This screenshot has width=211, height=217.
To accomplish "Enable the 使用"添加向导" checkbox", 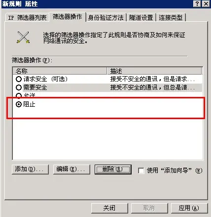I will pyautogui.click(x=141, y=171).
